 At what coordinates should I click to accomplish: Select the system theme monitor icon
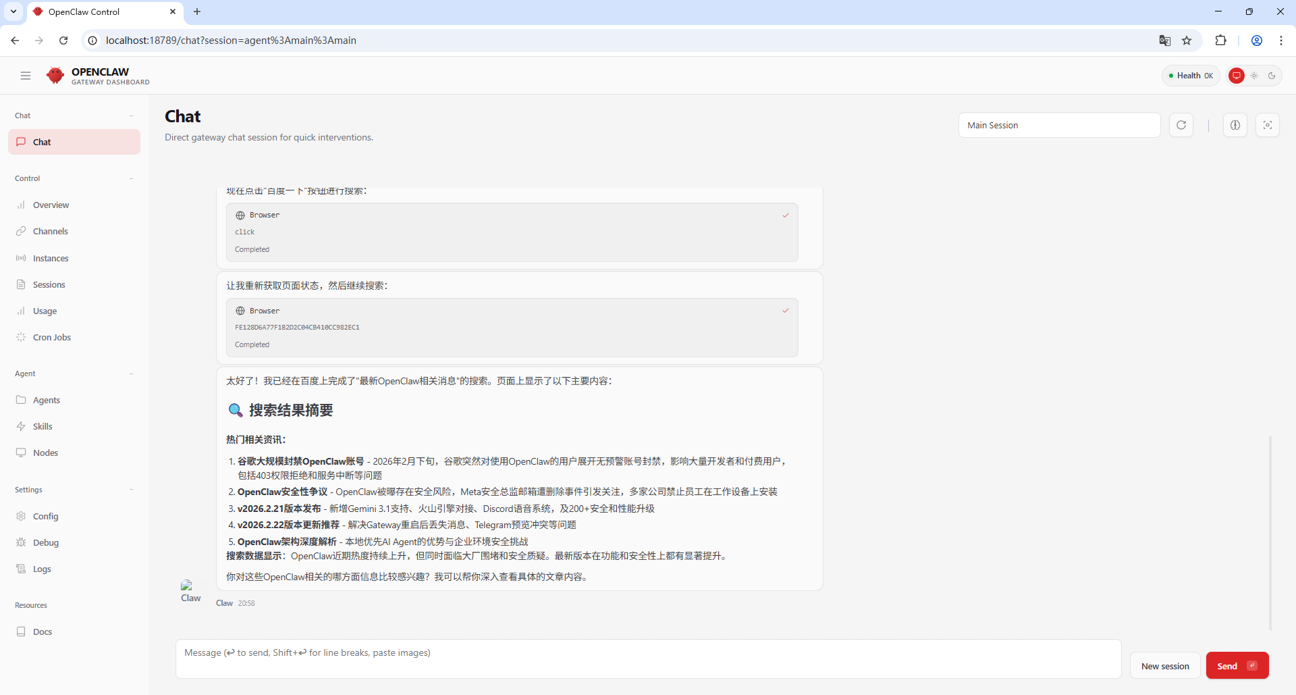click(1236, 76)
